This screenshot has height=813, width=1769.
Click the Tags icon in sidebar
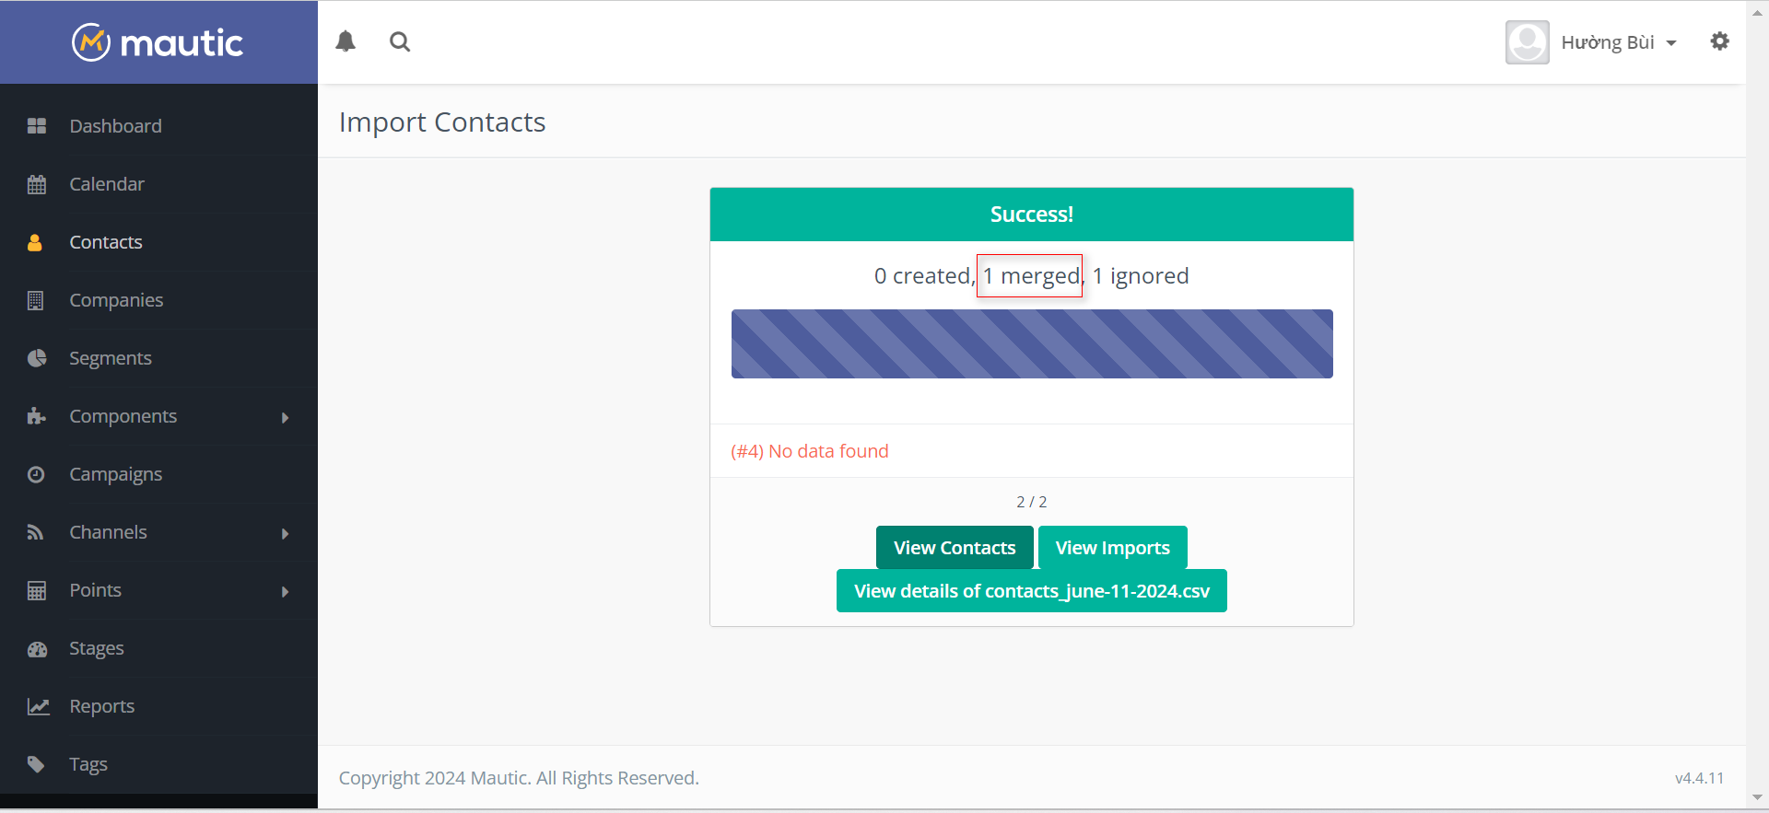(x=36, y=764)
